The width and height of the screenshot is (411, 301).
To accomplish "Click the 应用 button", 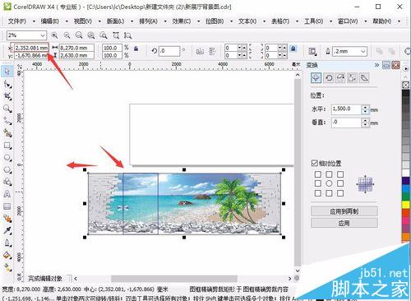I will (344, 223).
